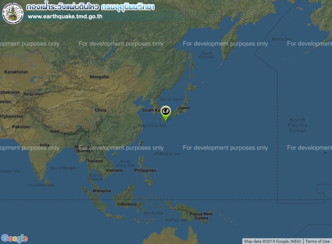332x244 pixels.
Task: Click the Vietnam country label
Action: (114, 170)
